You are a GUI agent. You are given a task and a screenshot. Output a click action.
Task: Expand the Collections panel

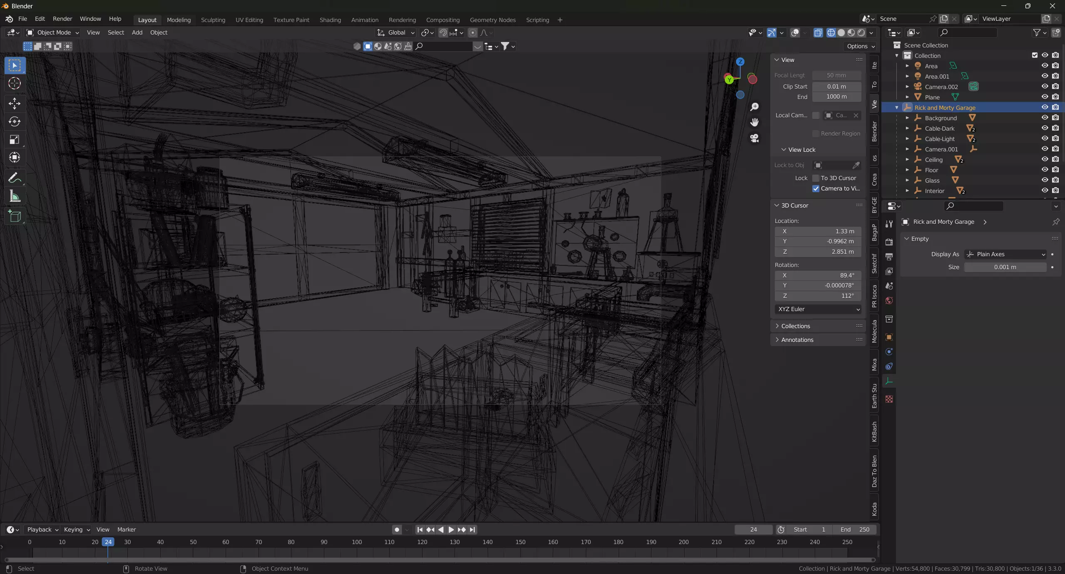point(795,326)
